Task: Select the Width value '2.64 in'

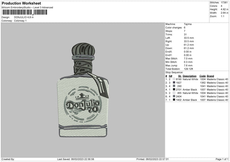Action: tap(224, 13)
